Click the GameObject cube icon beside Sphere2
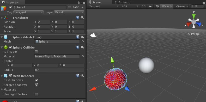Image resolution: width=206 pixels, height=102 pixels. [3, 8]
